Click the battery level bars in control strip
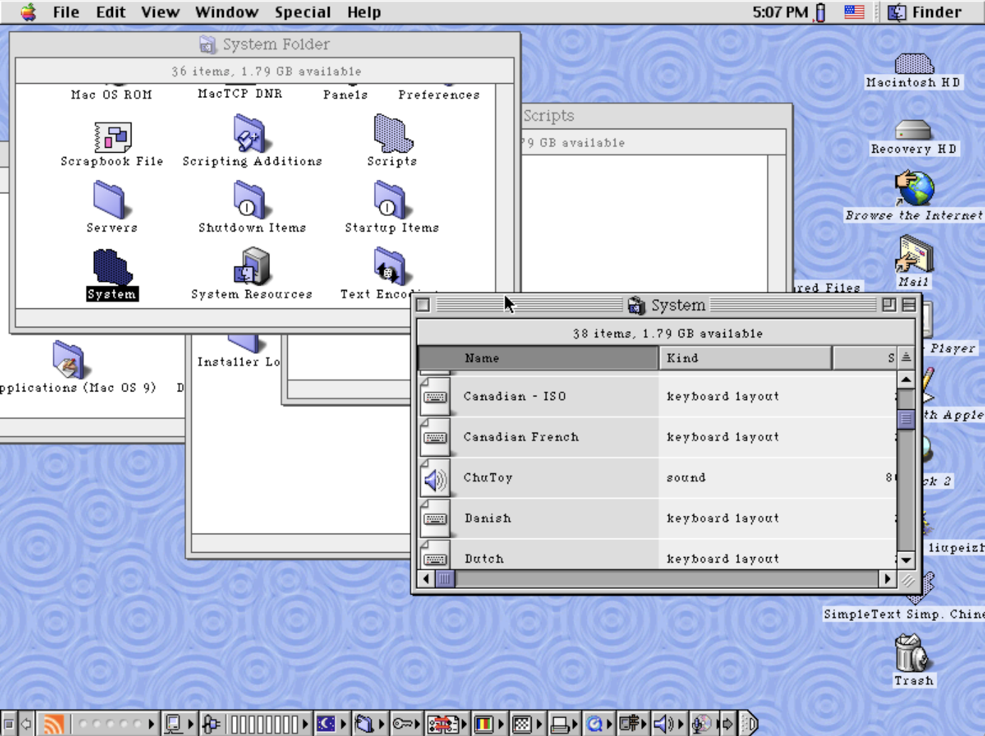This screenshot has height=736, width=985. coord(264,724)
